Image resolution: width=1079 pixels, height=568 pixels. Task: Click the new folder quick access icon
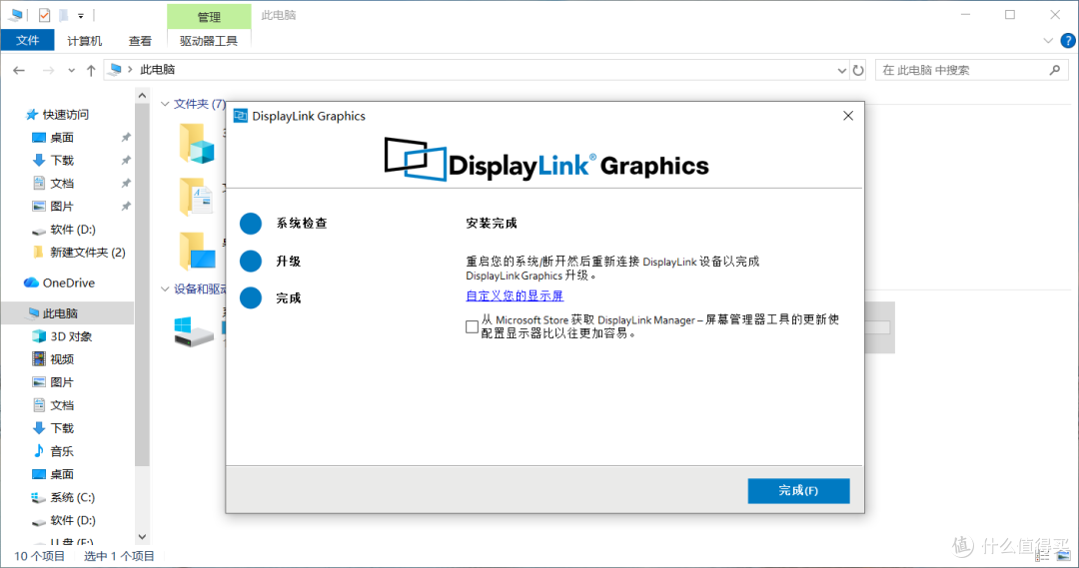(63, 14)
